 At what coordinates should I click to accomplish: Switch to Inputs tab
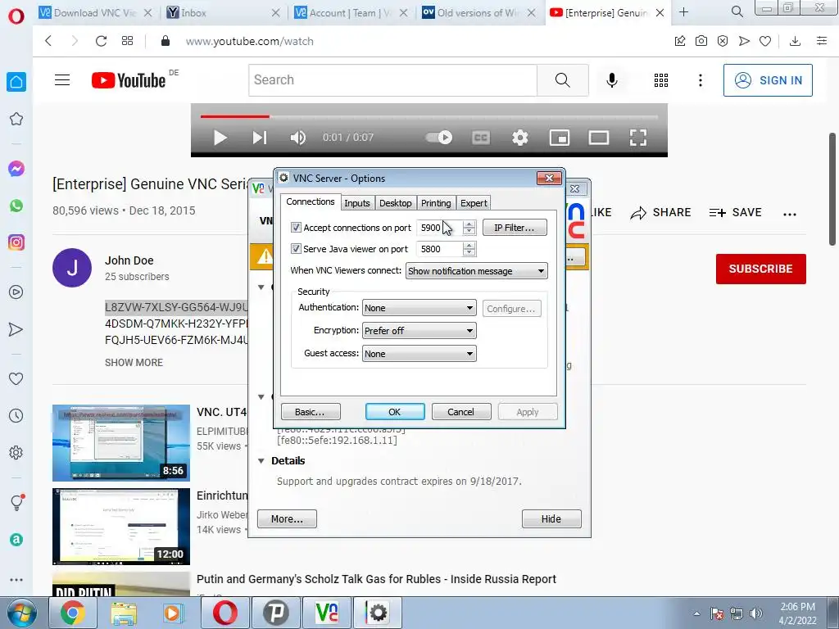357,203
